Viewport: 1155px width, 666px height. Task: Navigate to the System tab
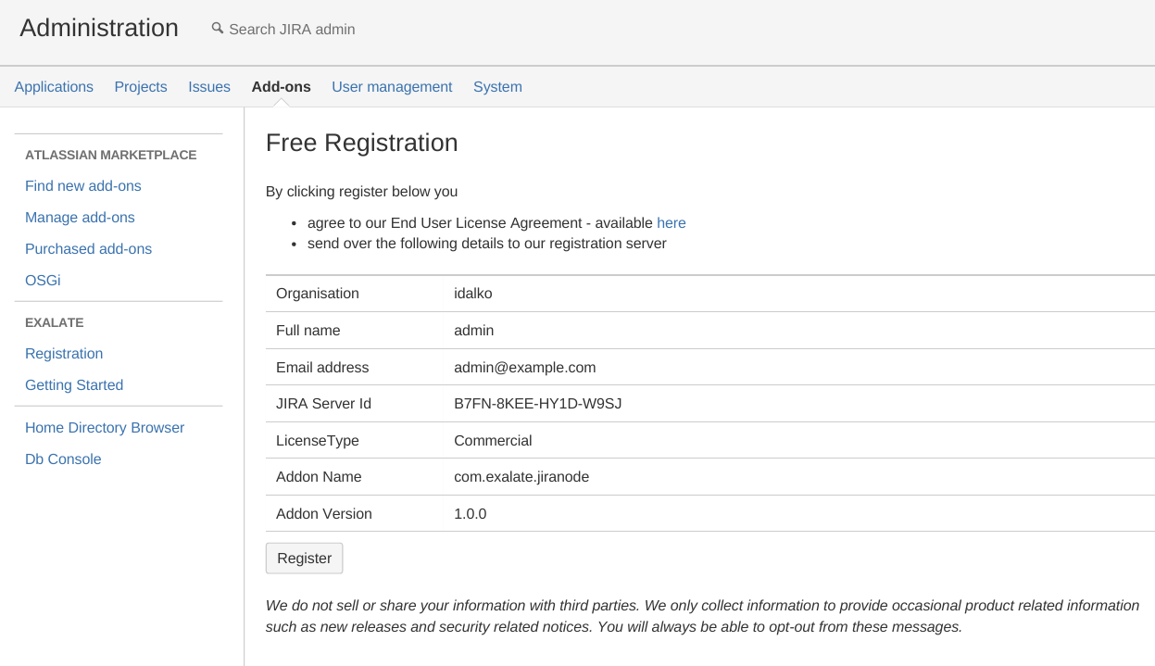tap(497, 87)
